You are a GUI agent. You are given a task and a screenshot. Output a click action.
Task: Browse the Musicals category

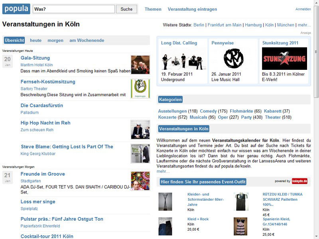[x=198, y=117]
